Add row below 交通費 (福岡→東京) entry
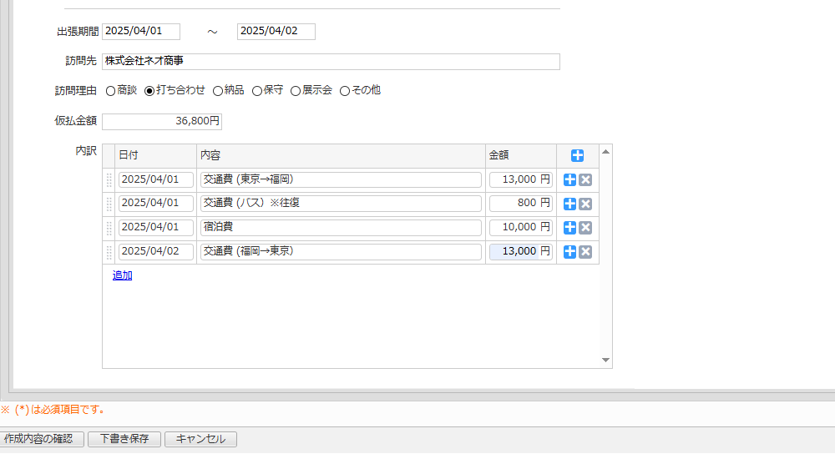835x459 pixels. coord(570,252)
